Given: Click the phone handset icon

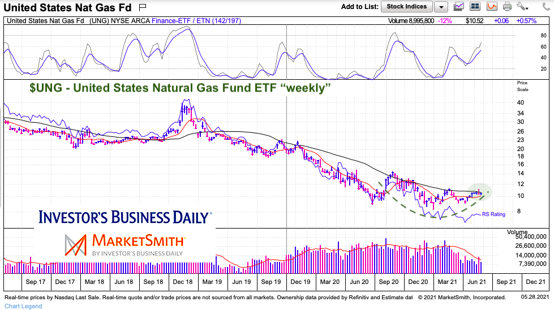Looking at the screenshot, I should click(545, 6).
